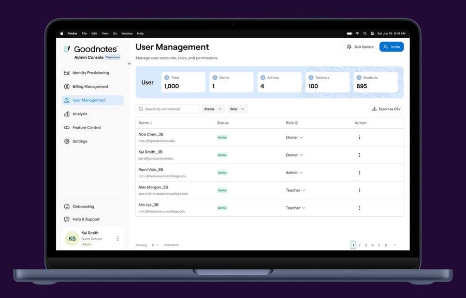The height and width of the screenshot is (298, 466).
Task: Go to page 5
Action: [379, 245]
